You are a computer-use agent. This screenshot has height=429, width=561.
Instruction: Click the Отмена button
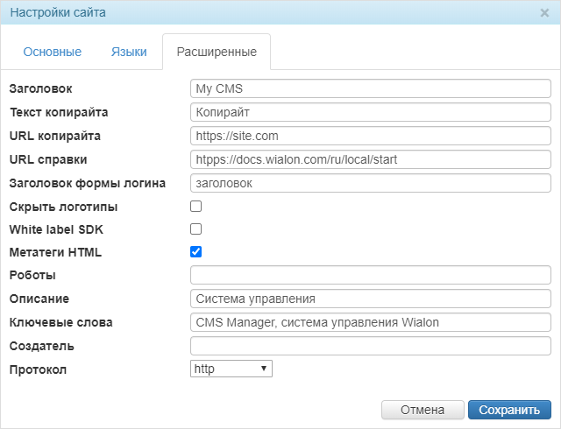tap(422, 410)
